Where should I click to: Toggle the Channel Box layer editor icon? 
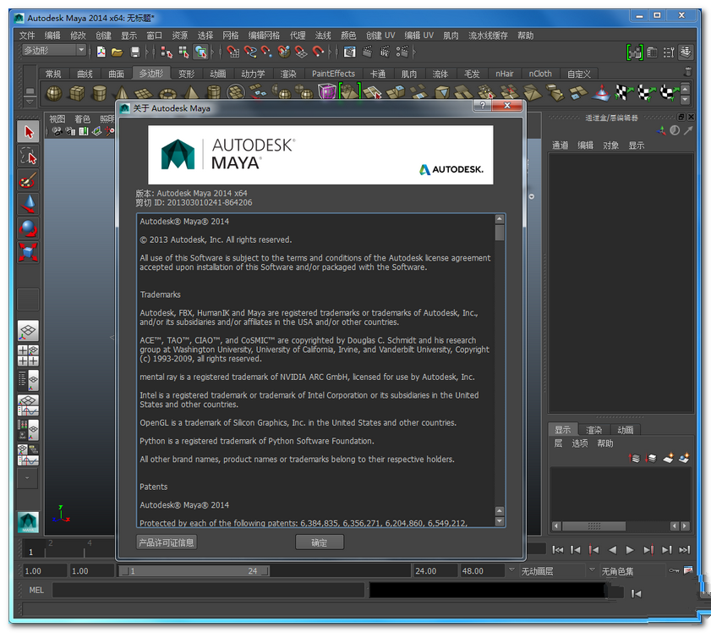pyautogui.click(x=686, y=52)
